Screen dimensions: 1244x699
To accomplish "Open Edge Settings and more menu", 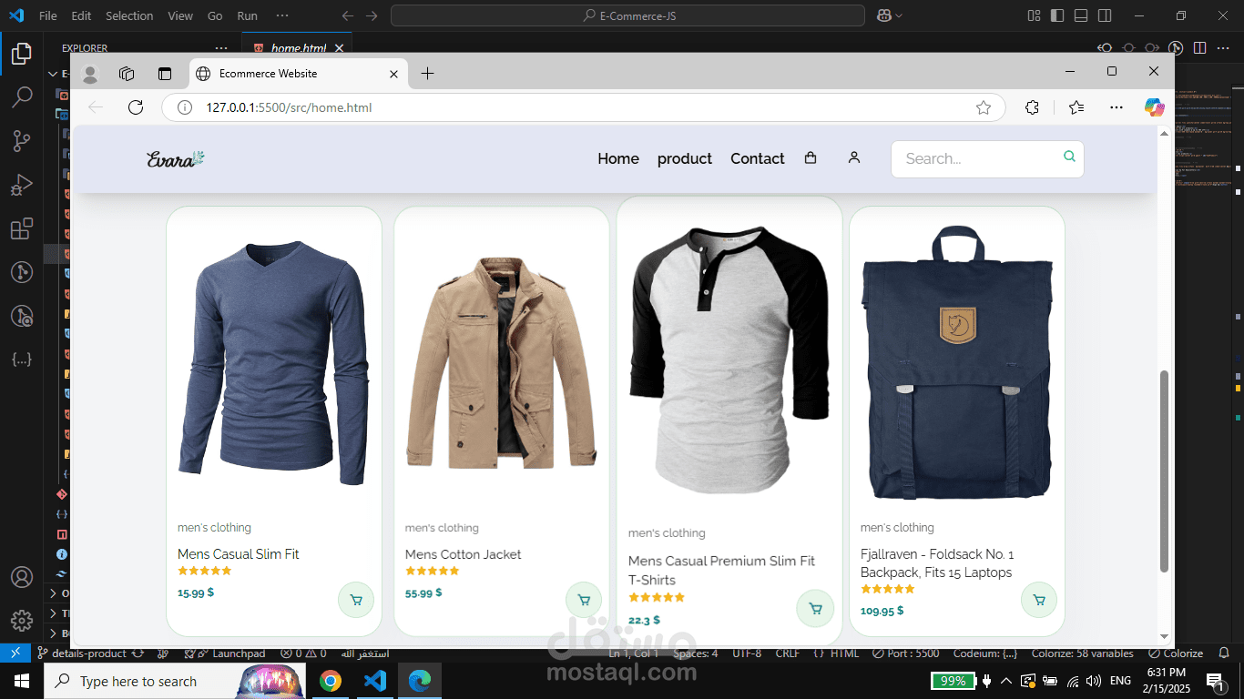I will pyautogui.click(x=1117, y=107).
